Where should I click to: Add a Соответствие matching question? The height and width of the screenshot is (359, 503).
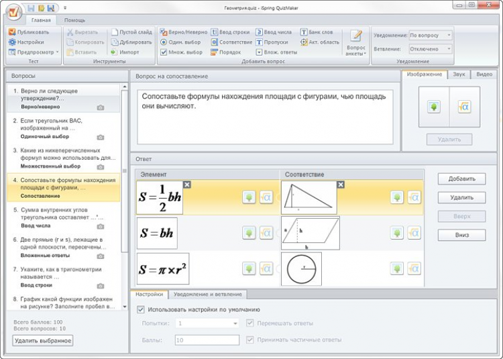[215, 42]
